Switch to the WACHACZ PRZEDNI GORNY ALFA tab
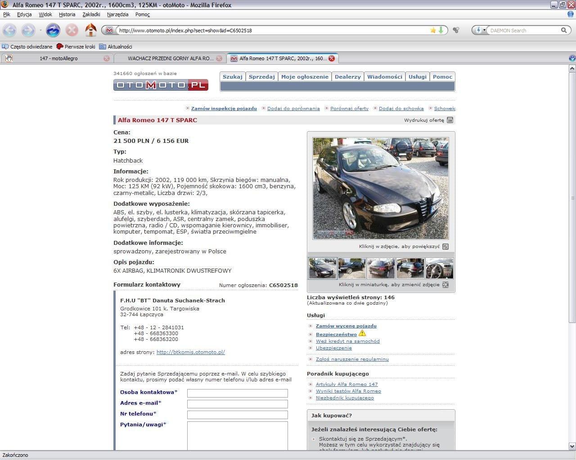 tap(169, 58)
